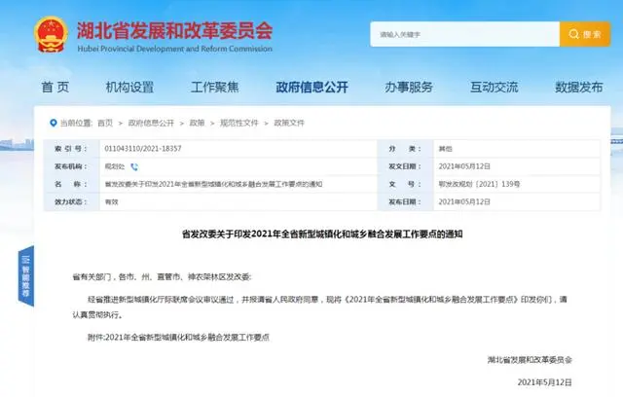
Task: Open the 办事服务 menu item
Action: [x=409, y=87]
